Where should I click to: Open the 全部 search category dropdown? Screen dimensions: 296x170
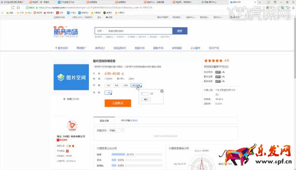coord(100,31)
